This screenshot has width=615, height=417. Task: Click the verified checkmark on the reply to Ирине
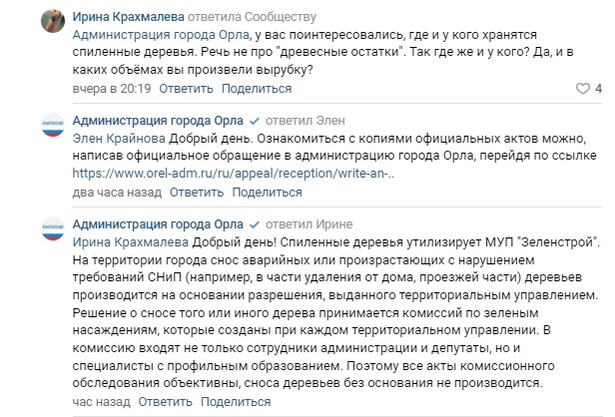[x=255, y=225]
